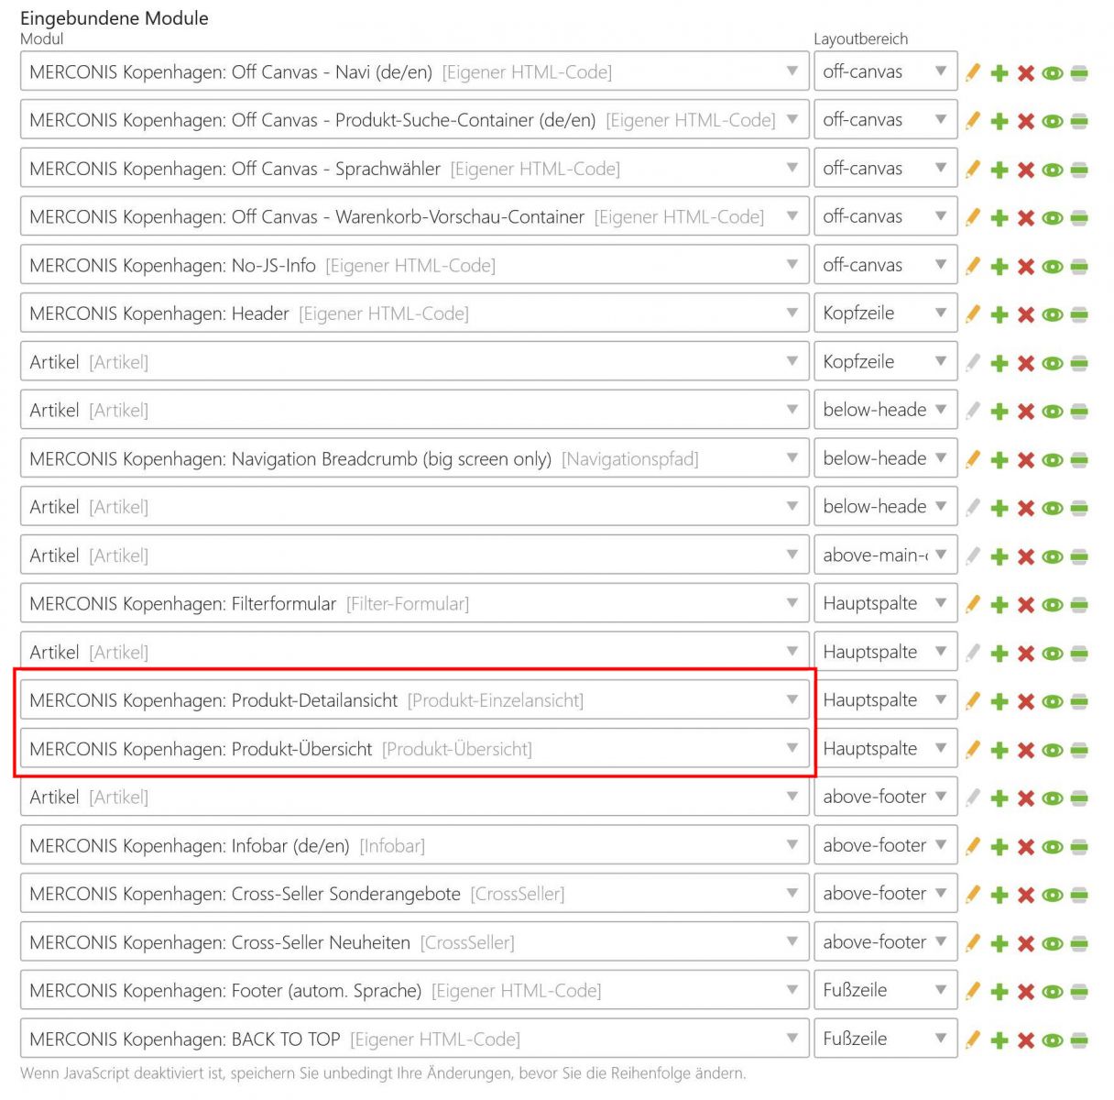Add a module after Produkt-Übersicht
The width and height of the screenshot is (1114, 1100).
click(999, 751)
